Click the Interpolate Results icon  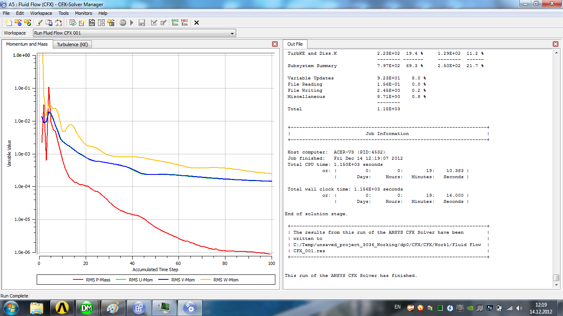pos(59,23)
